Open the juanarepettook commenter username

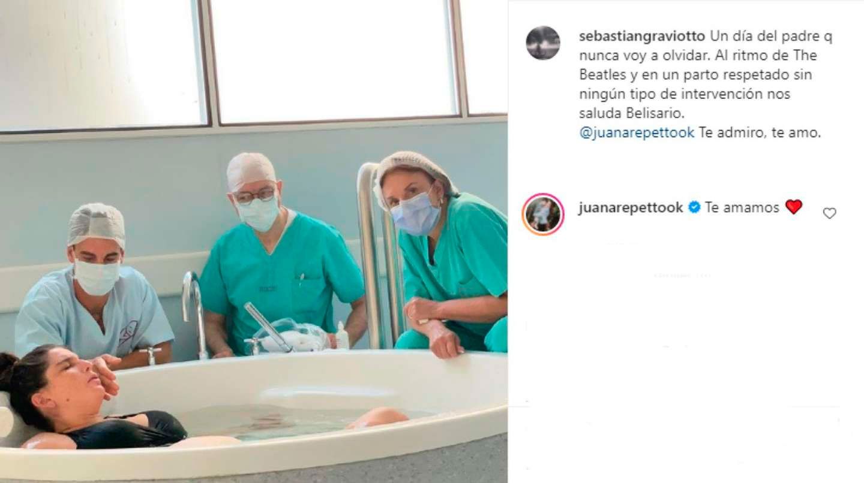tap(631, 207)
